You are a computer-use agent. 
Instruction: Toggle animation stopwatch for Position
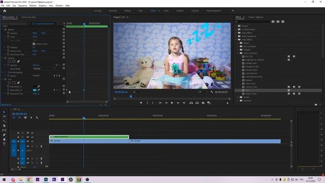tap(8, 33)
